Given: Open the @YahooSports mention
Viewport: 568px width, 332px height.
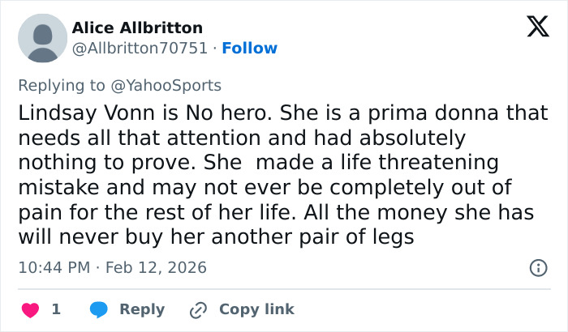Looking at the screenshot, I should [x=171, y=85].
